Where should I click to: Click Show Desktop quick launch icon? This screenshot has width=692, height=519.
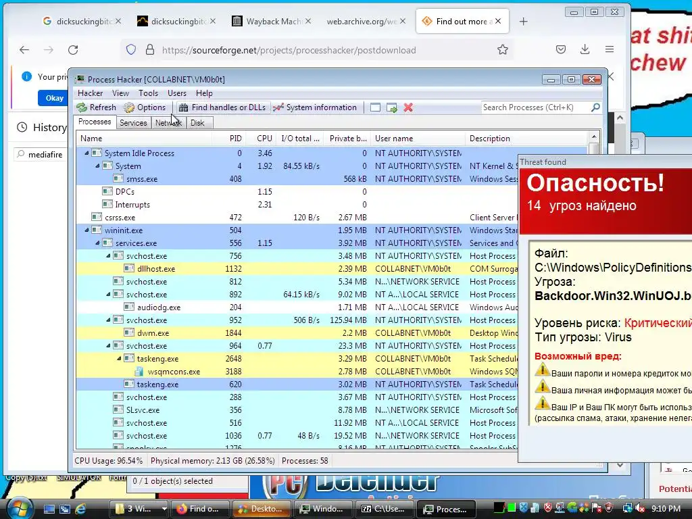click(x=49, y=509)
